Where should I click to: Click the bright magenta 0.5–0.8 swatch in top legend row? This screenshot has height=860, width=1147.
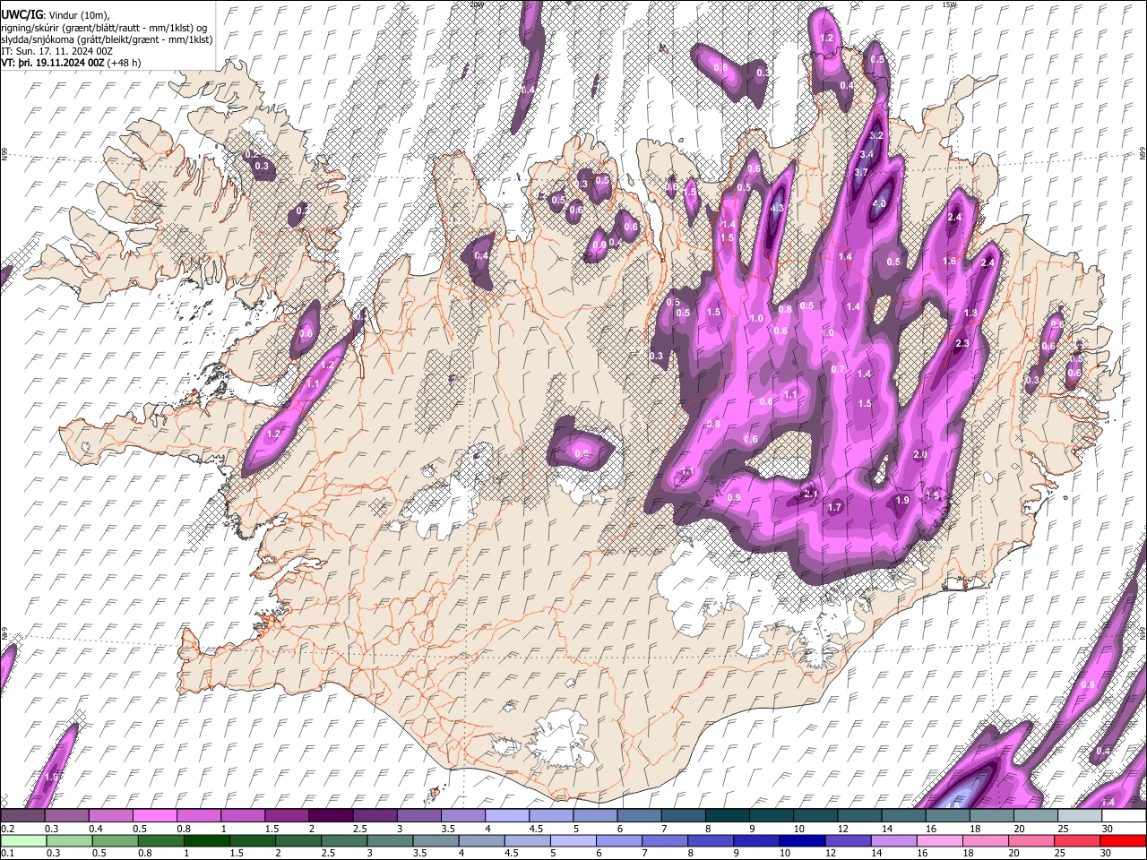pyautogui.click(x=155, y=816)
